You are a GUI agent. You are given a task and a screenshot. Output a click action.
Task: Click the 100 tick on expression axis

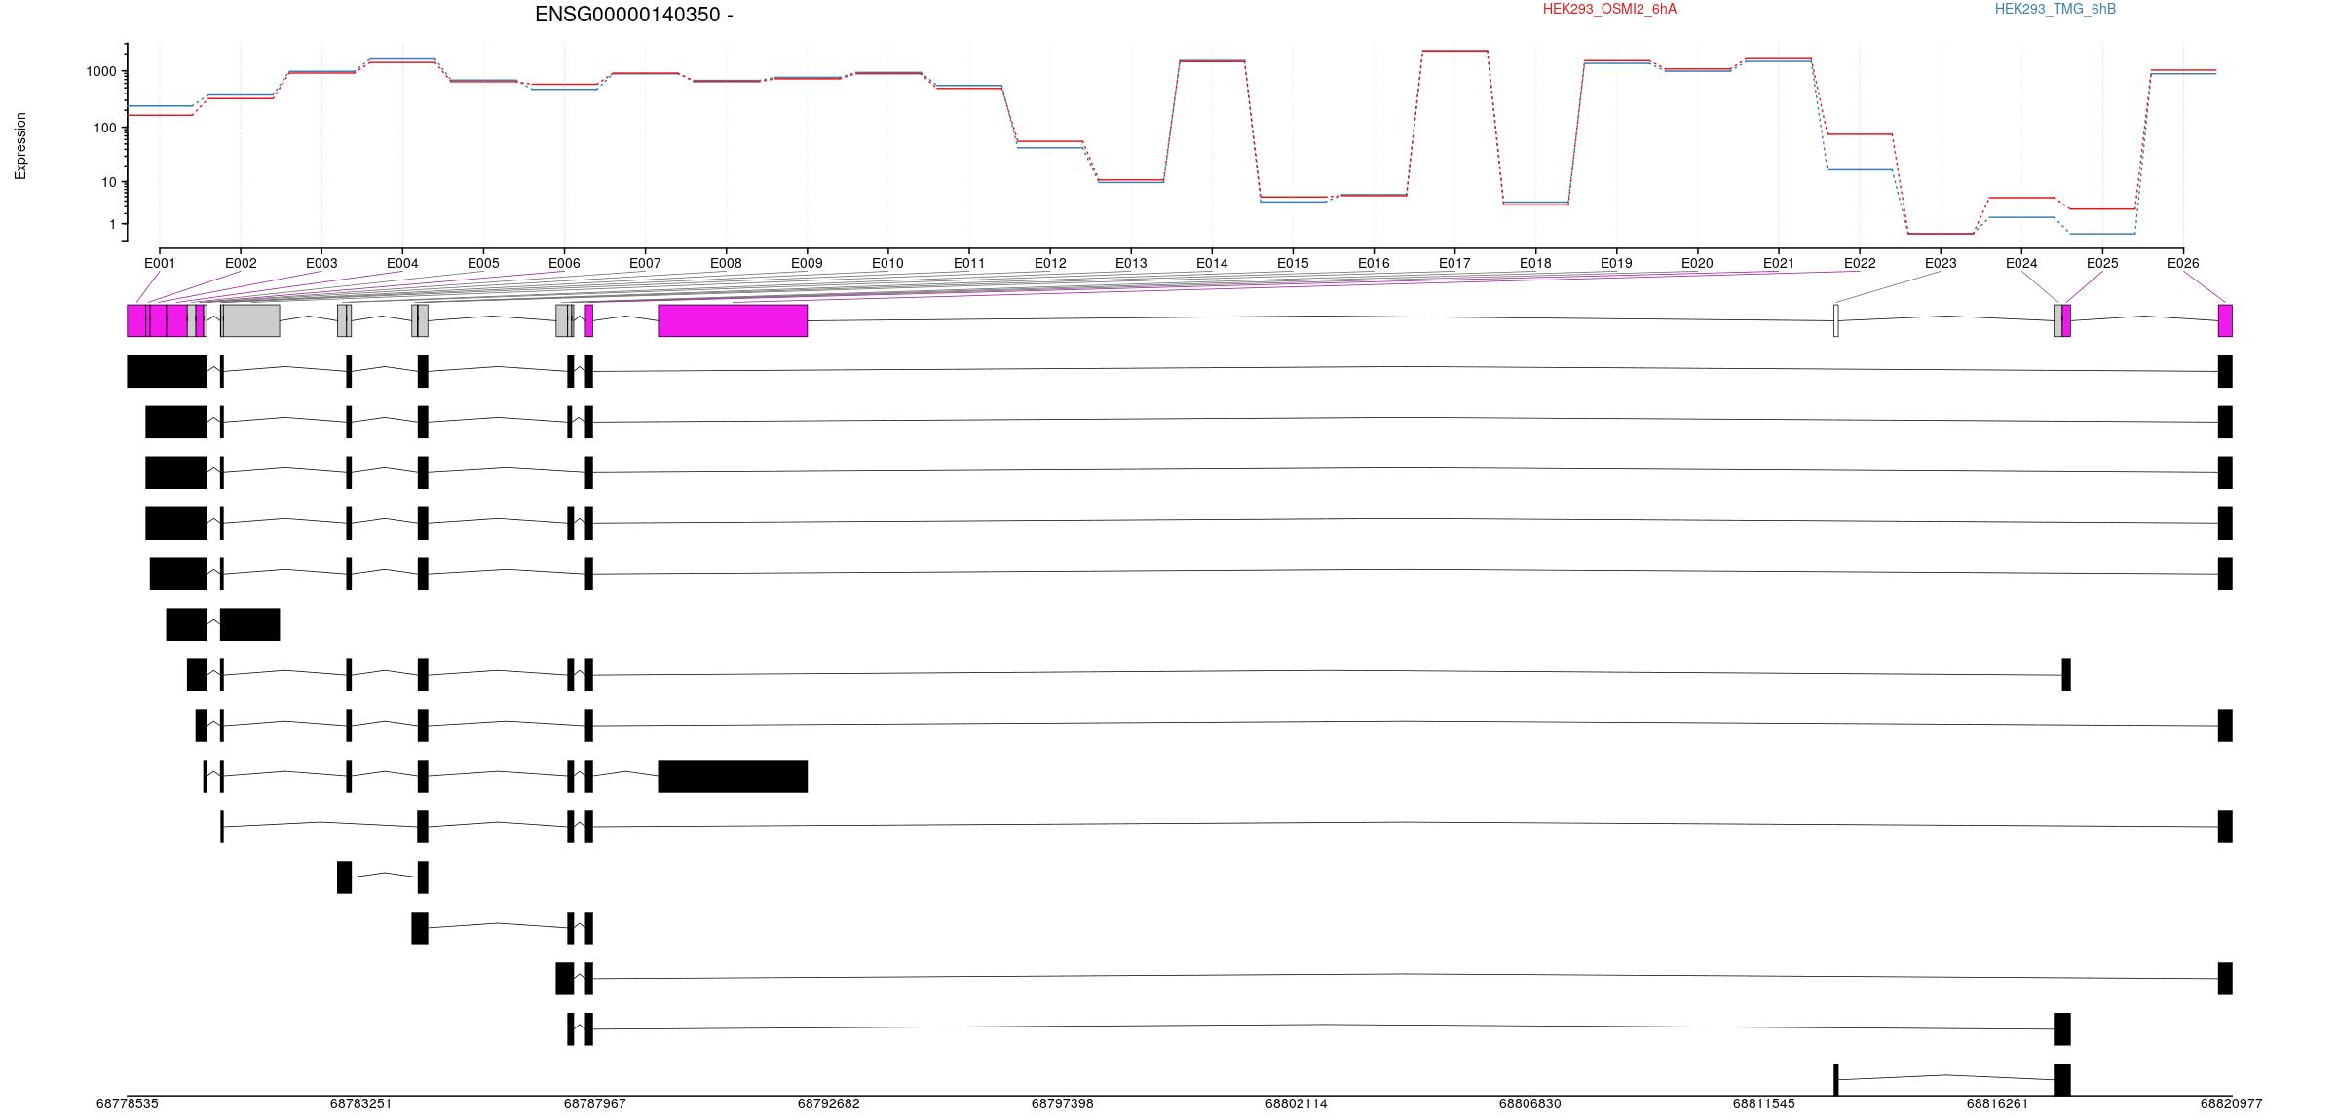point(105,128)
